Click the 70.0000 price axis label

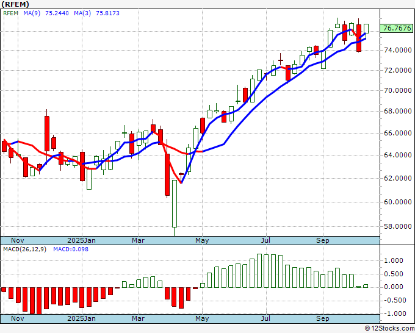click(x=398, y=90)
